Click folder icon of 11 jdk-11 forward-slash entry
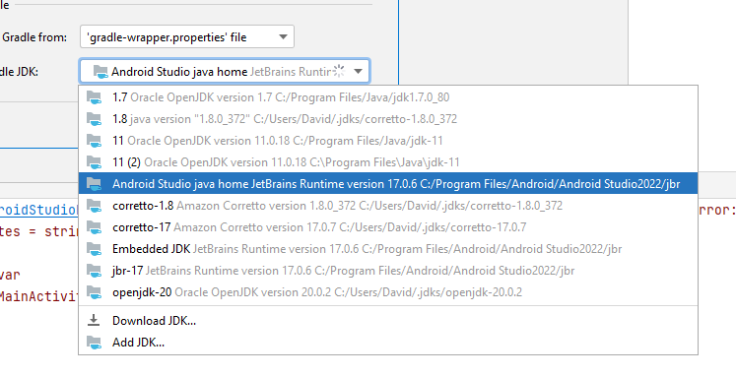The height and width of the screenshot is (377, 736). [95, 141]
